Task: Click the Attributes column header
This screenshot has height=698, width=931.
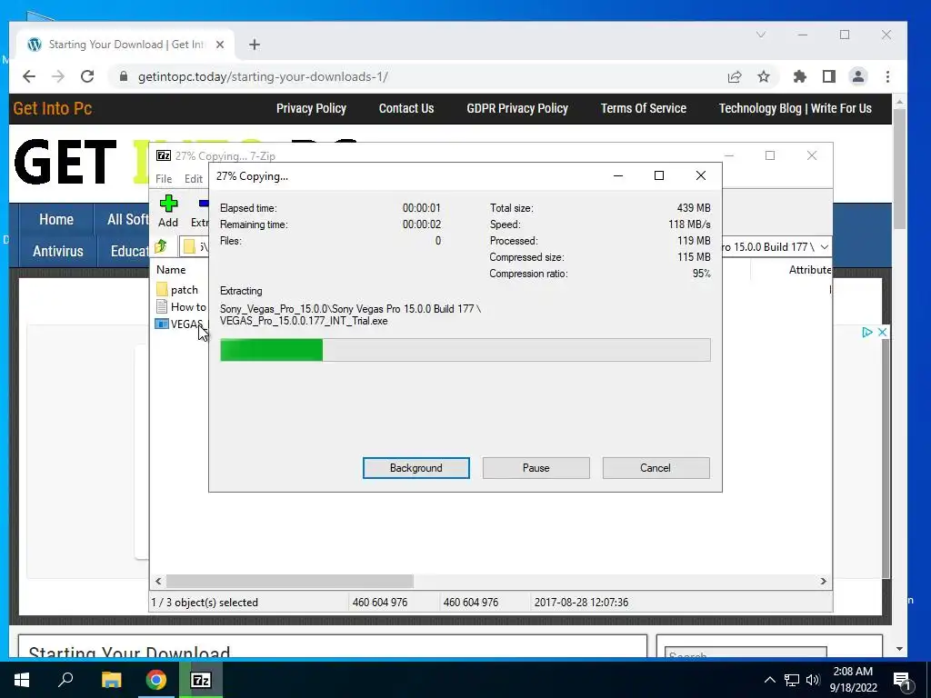Action: tap(809, 269)
